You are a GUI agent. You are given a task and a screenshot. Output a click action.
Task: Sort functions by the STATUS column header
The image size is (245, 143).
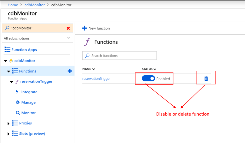pos(149,69)
